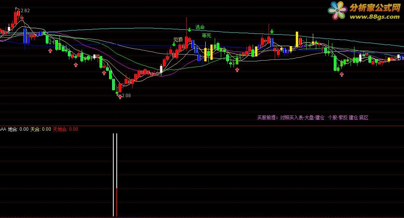Image resolution: width=404 pixels, height=218 pixels.
Task: Click the 天合: 0.00 indicator readout
Action: 41,129
